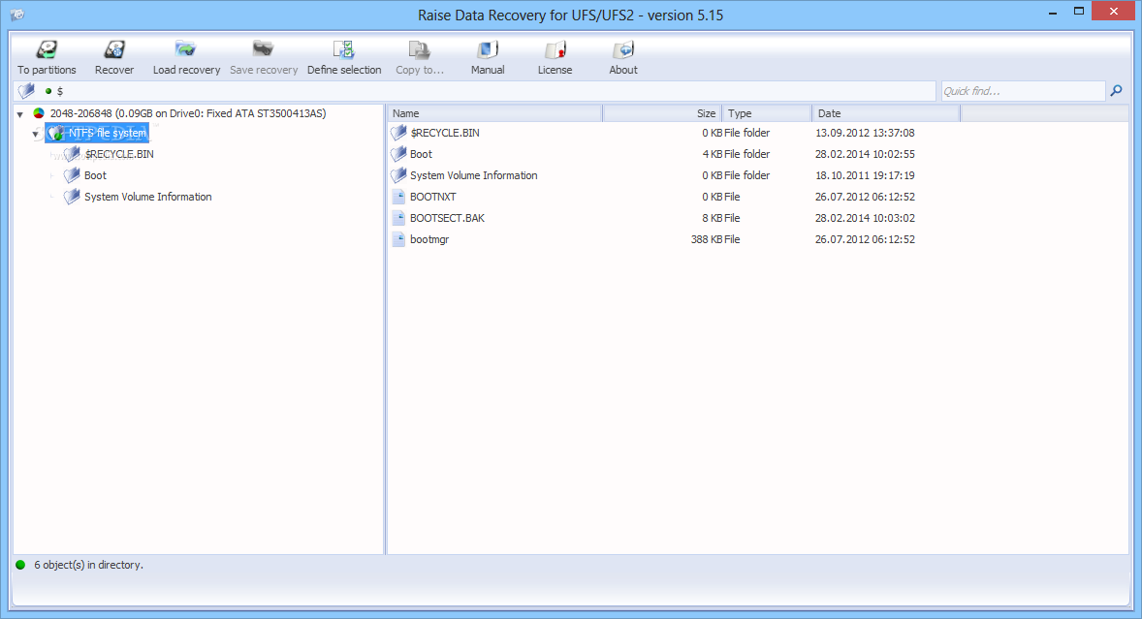This screenshot has width=1142, height=619.
Task: Click the 6 object(s) in directory status text
Action: (x=89, y=565)
